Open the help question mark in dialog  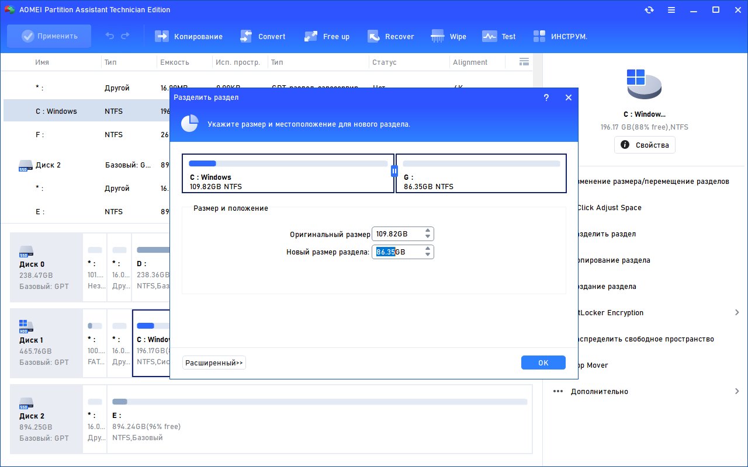[546, 97]
